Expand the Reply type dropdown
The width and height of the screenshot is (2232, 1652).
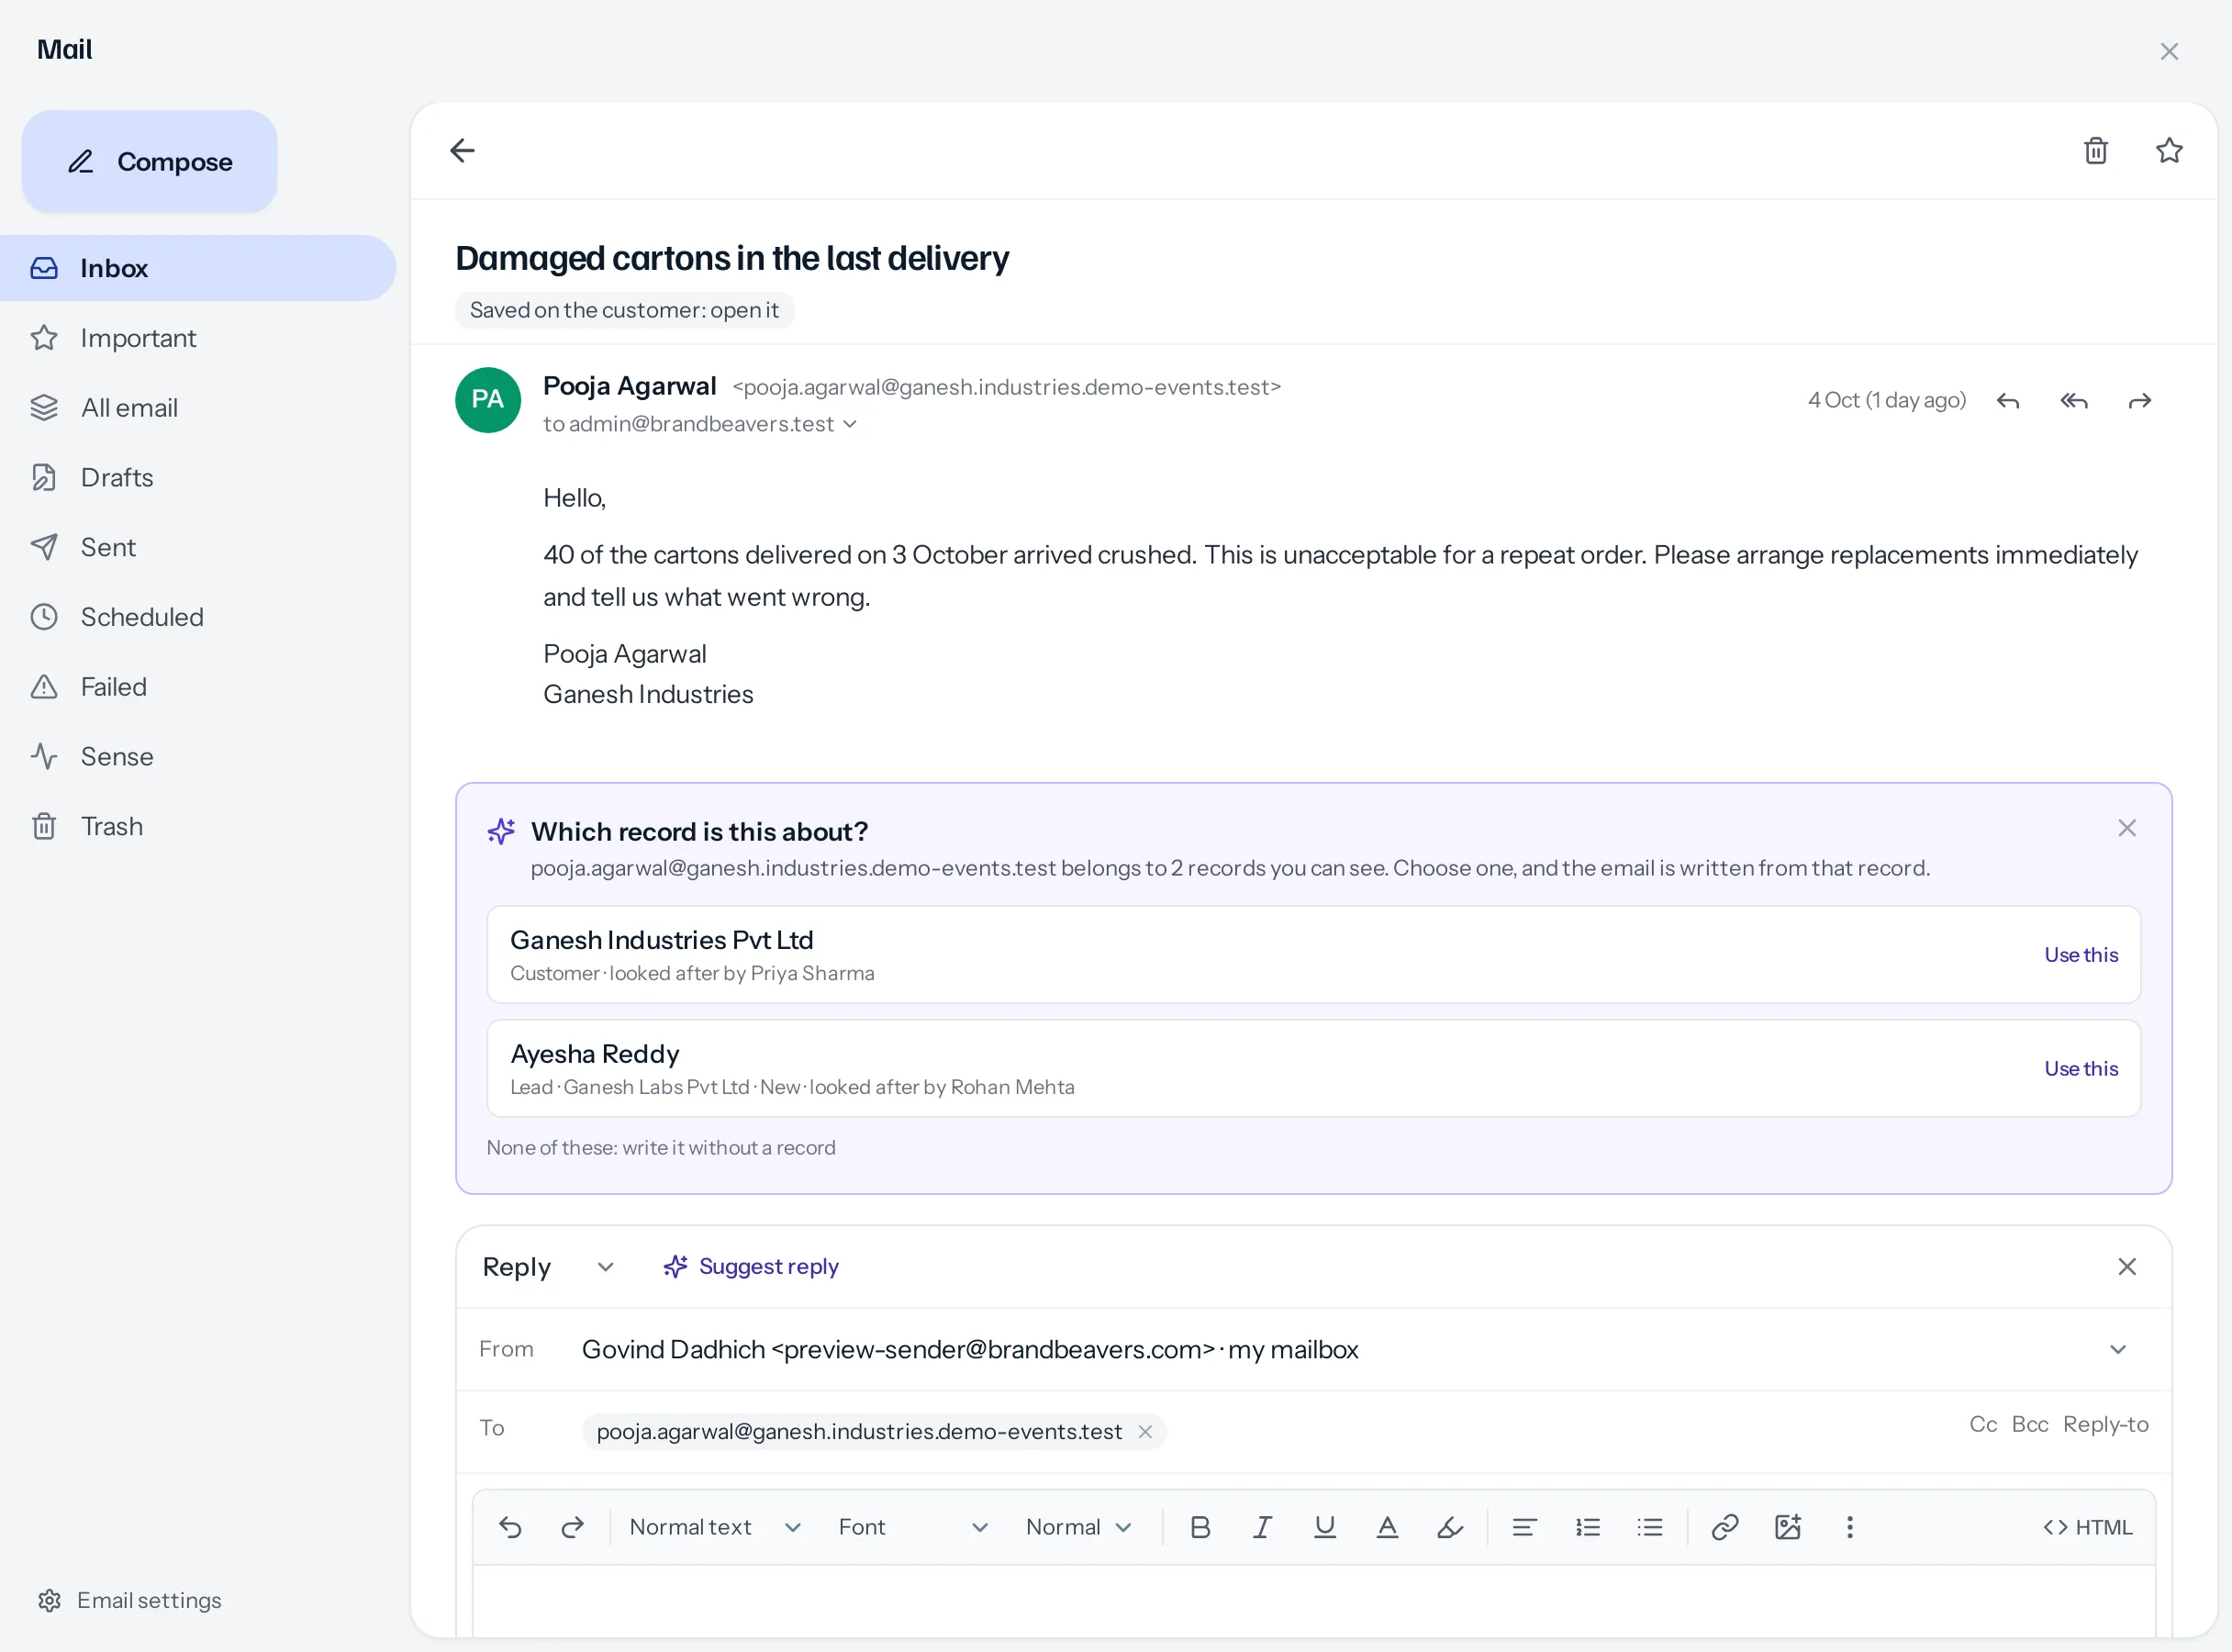point(547,1267)
